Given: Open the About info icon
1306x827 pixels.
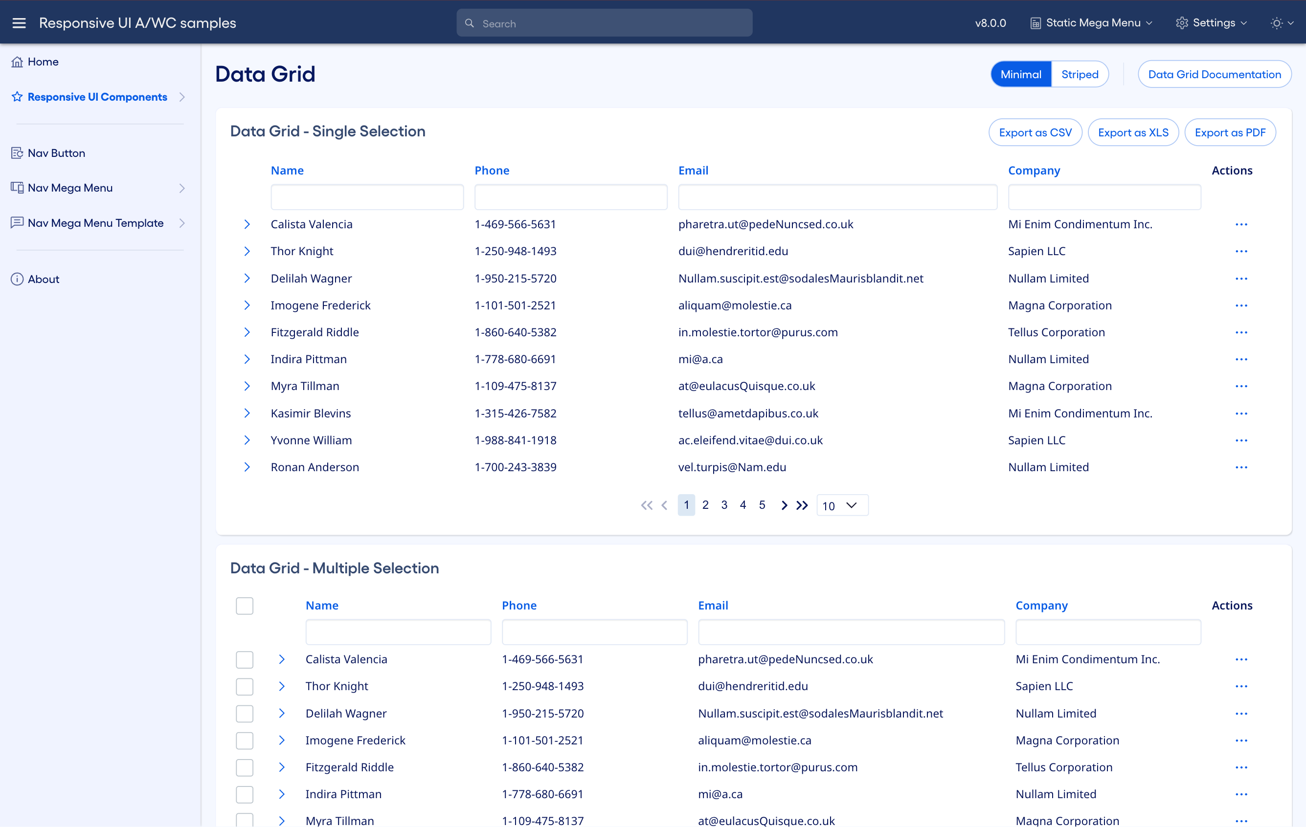Looking at the screenshot, I should [x=17, y=279].
